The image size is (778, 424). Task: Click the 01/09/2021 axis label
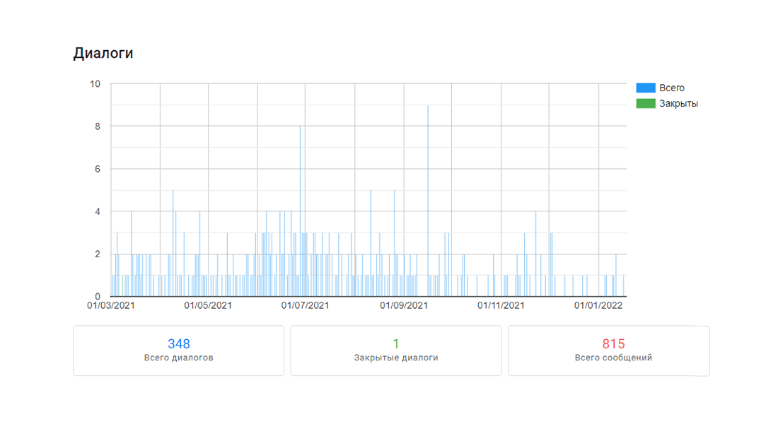point(404,305)
